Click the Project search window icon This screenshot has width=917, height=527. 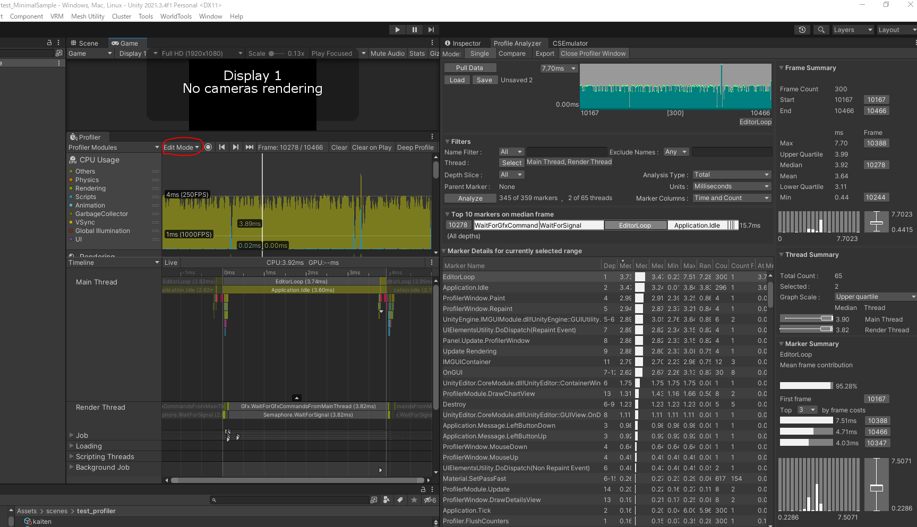click(x=374, y=500)
